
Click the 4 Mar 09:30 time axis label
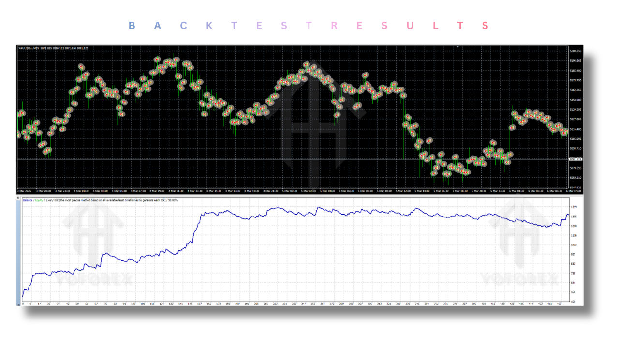pos(158,191)
